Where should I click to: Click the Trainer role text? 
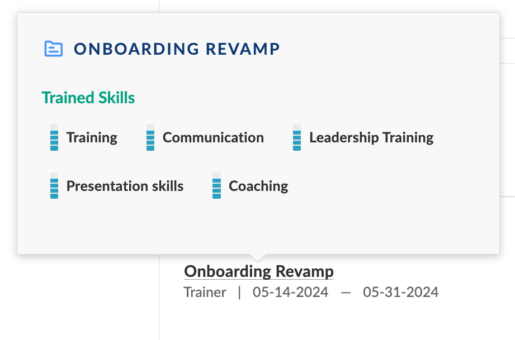(x=205, y=292)
